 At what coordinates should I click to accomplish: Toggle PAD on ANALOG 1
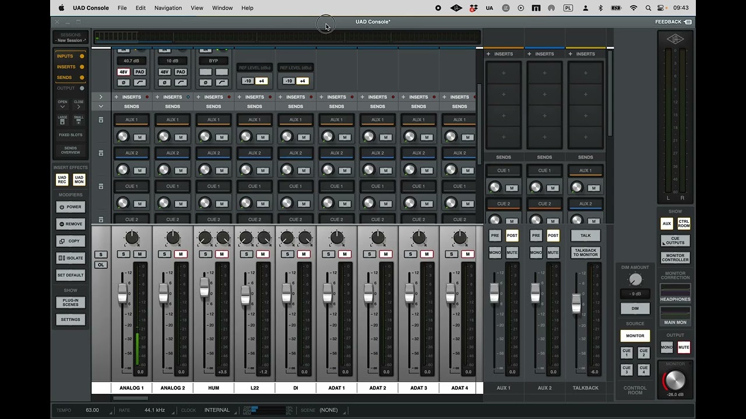[140, 72]
